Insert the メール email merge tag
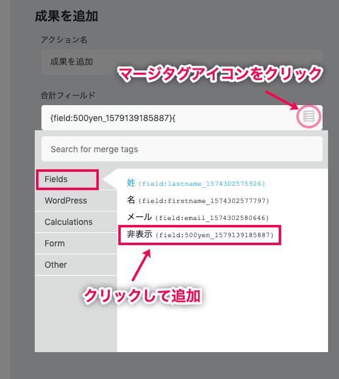Screen dimensions: 339x379 click(x=198, y=218)
